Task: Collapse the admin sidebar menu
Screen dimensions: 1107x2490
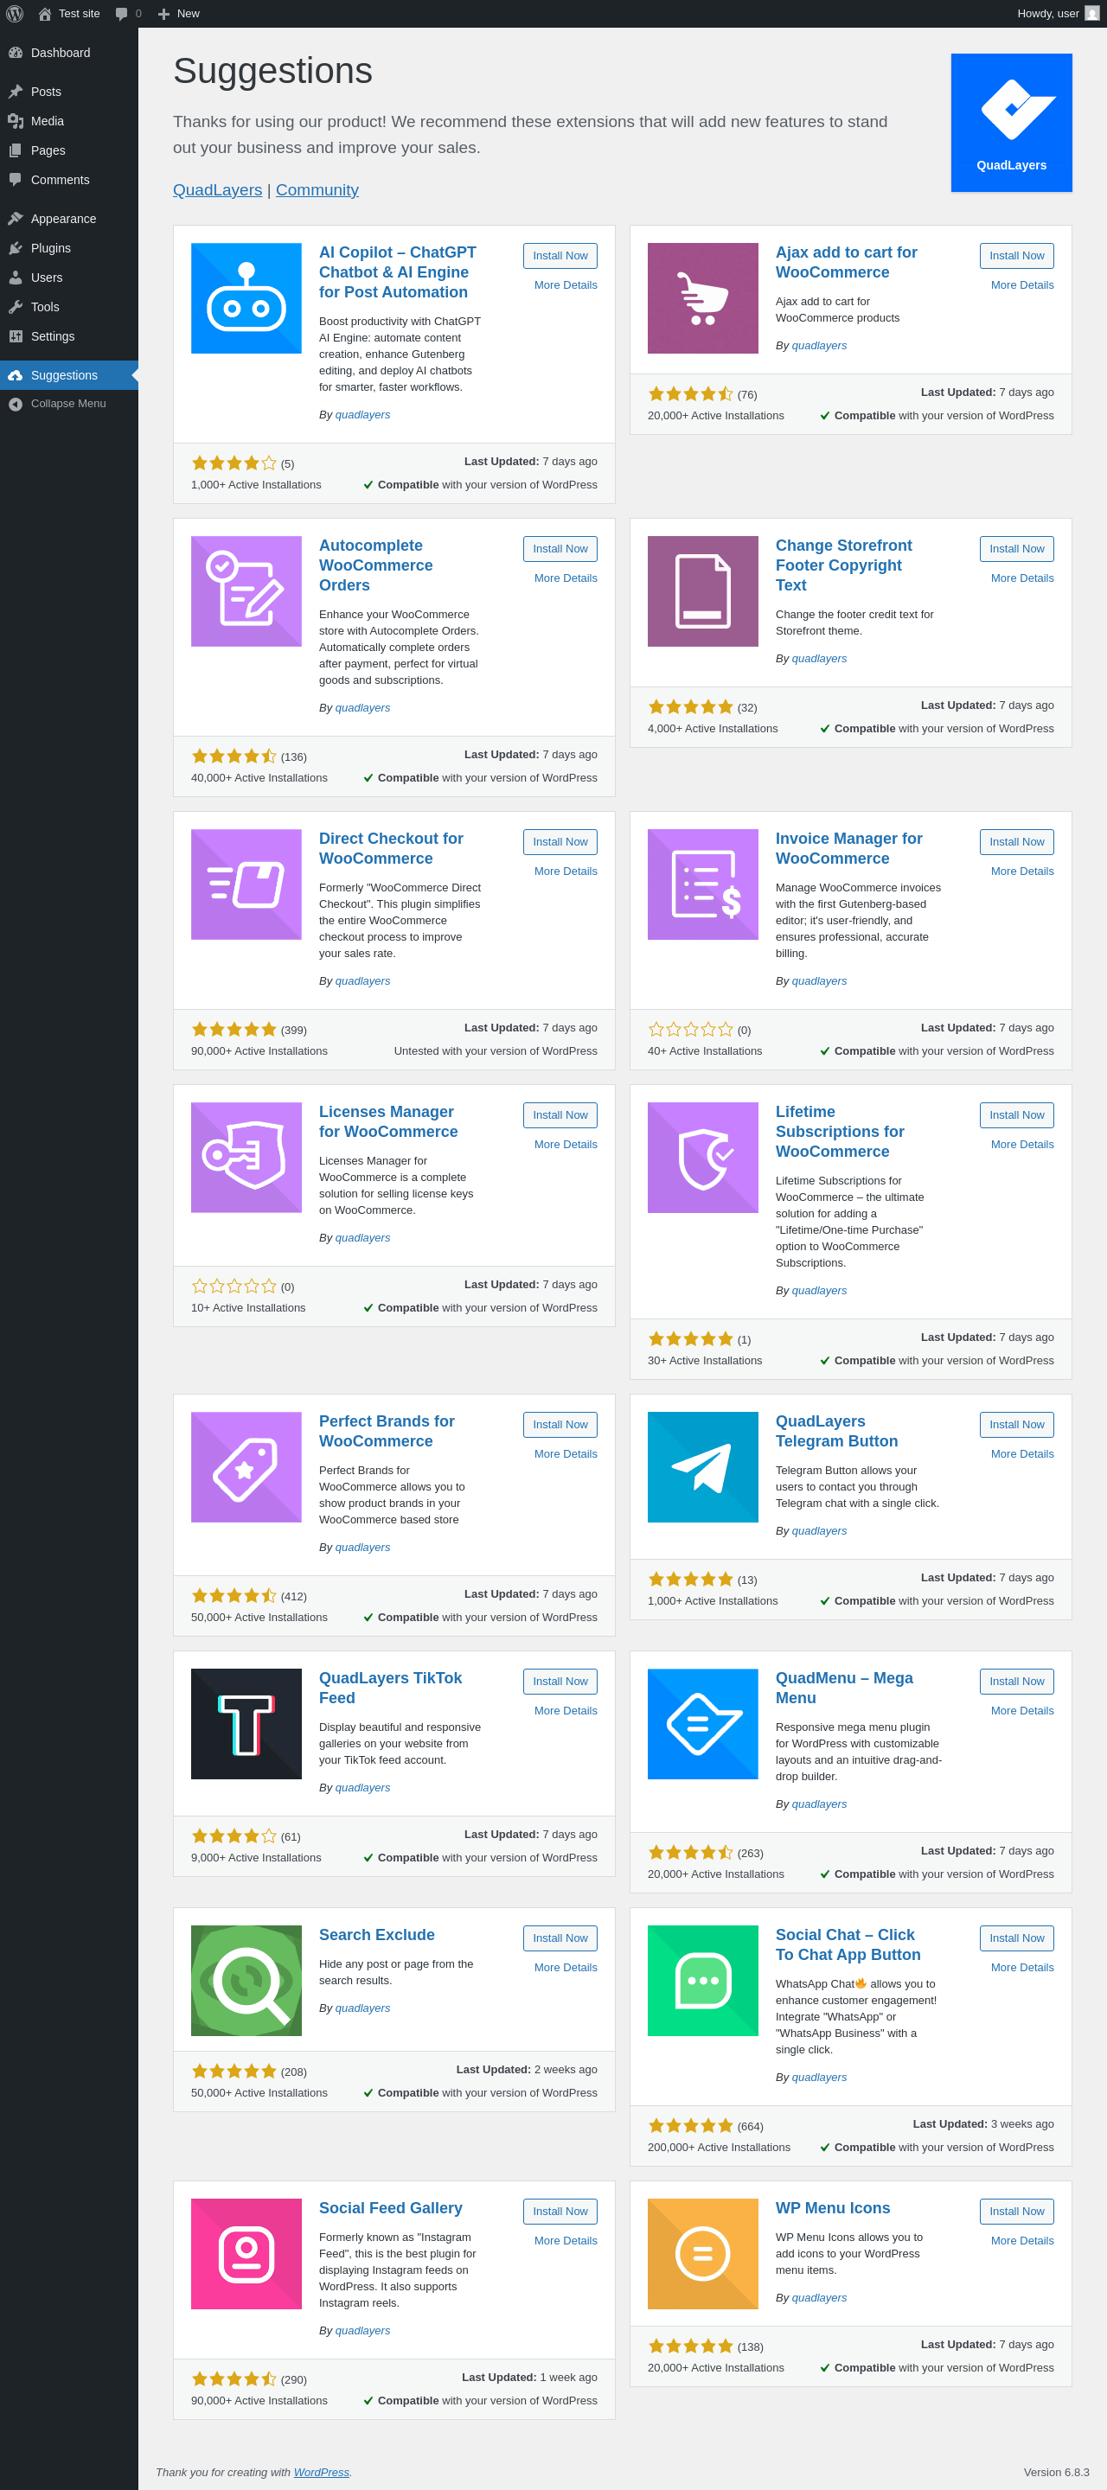Action: coord(67,404)
